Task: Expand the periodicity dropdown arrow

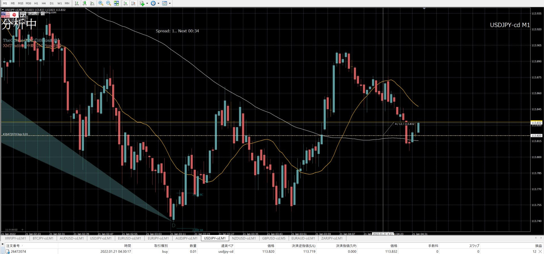Action: tap(158, 3)
